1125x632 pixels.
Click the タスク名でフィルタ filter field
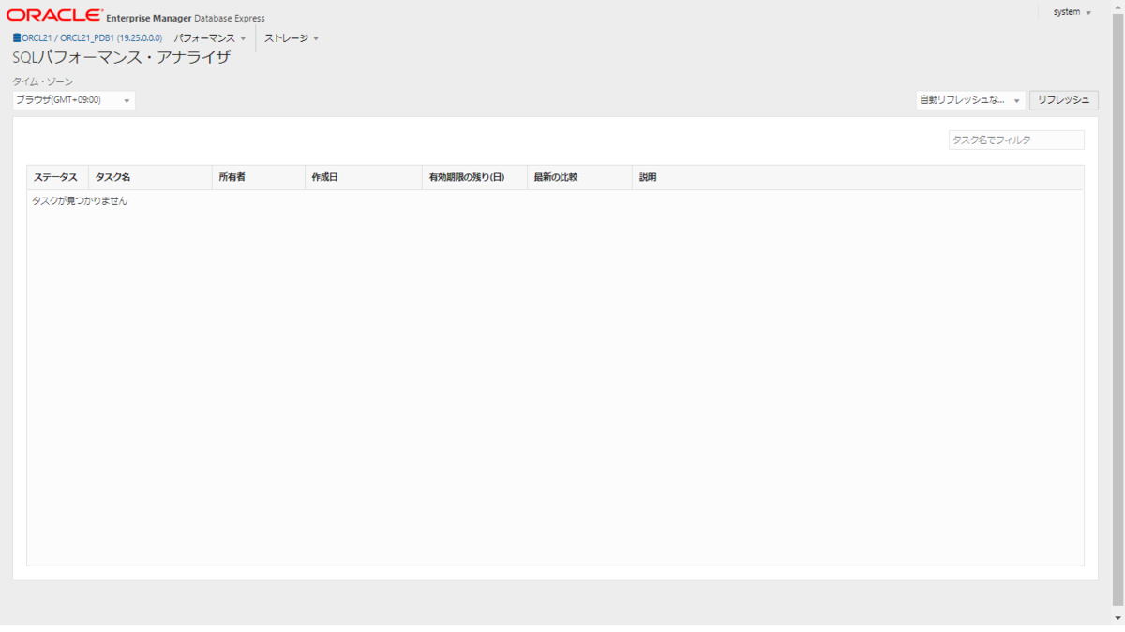[x=1016, y=139]
